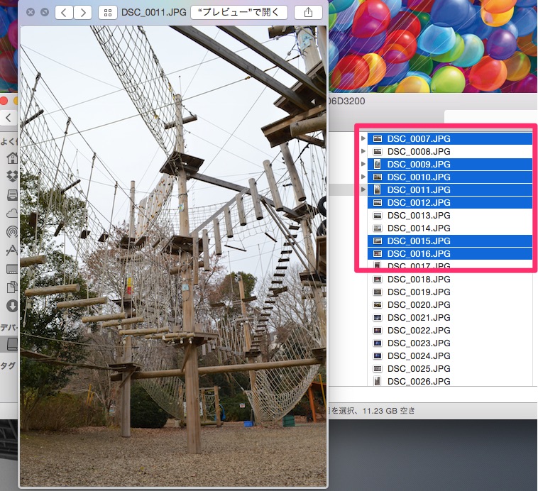Viewport: 538px width, 491px height.
Task: Open Applications from the Finder sidebar
Action: [x=12, y=250]
